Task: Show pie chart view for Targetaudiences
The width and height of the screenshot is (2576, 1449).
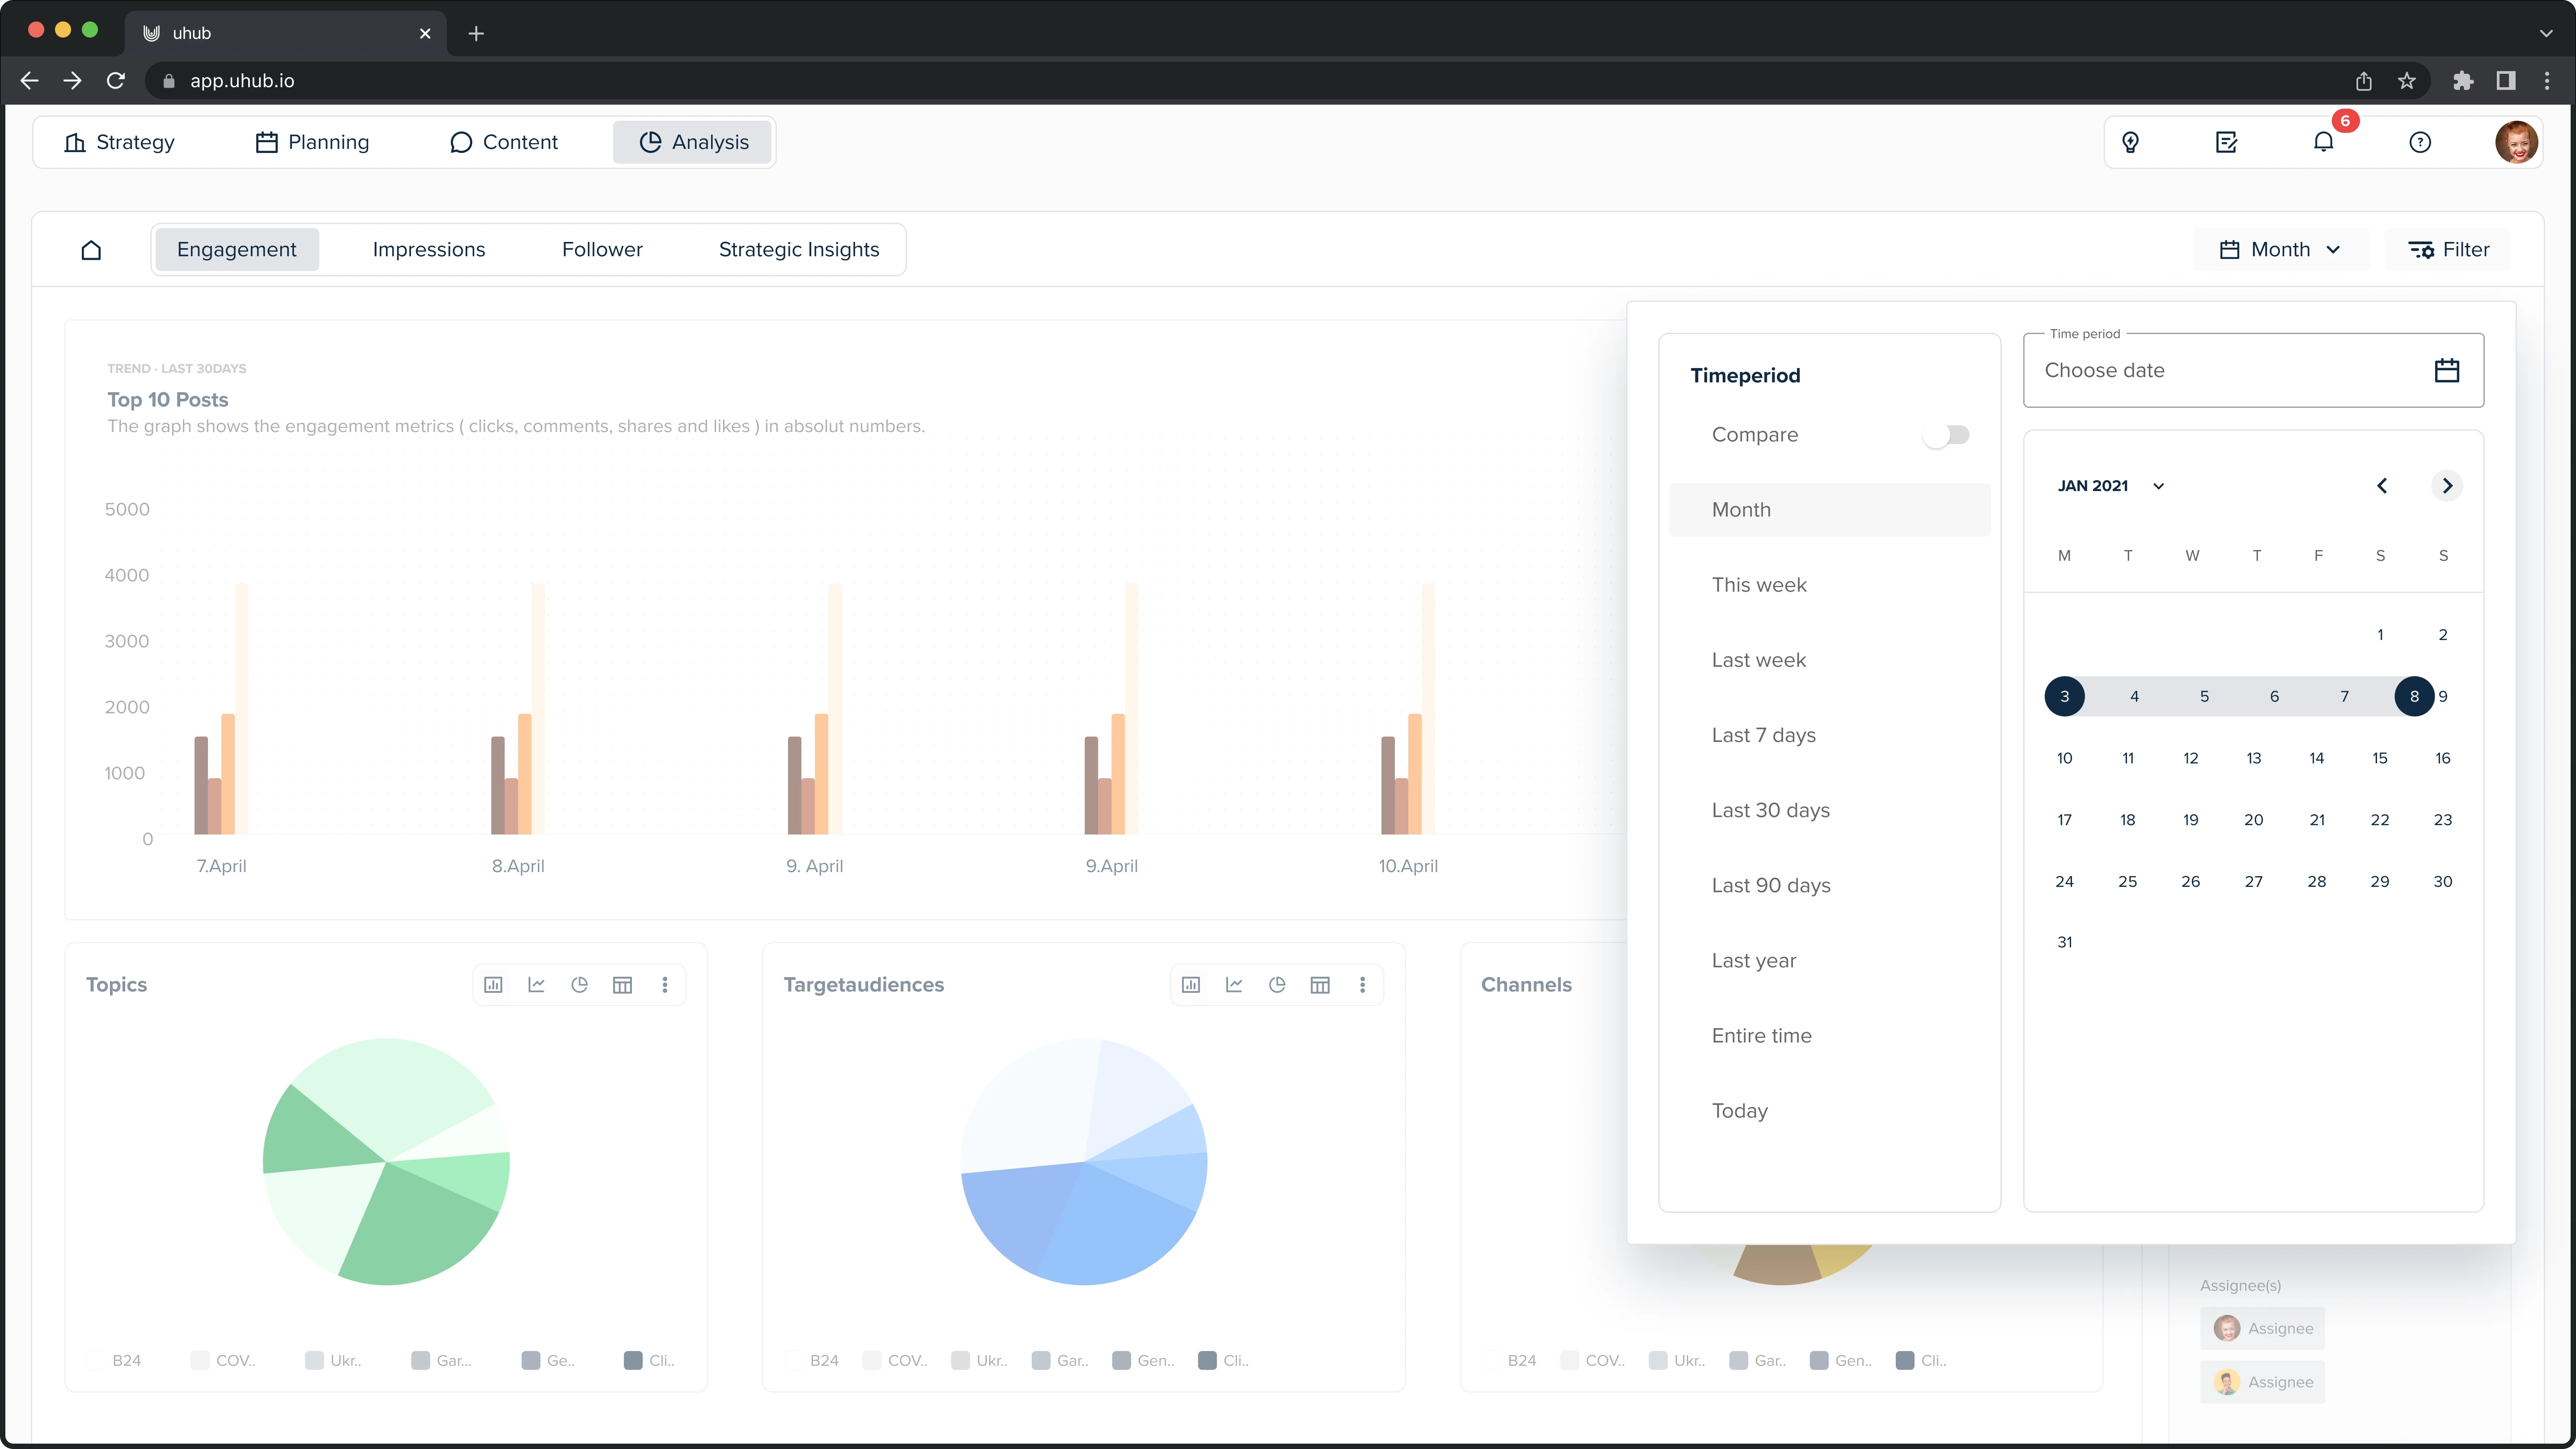Action: click(1277, 985)
